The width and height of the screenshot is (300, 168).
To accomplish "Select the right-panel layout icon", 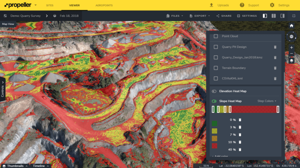I will point(282,16).
